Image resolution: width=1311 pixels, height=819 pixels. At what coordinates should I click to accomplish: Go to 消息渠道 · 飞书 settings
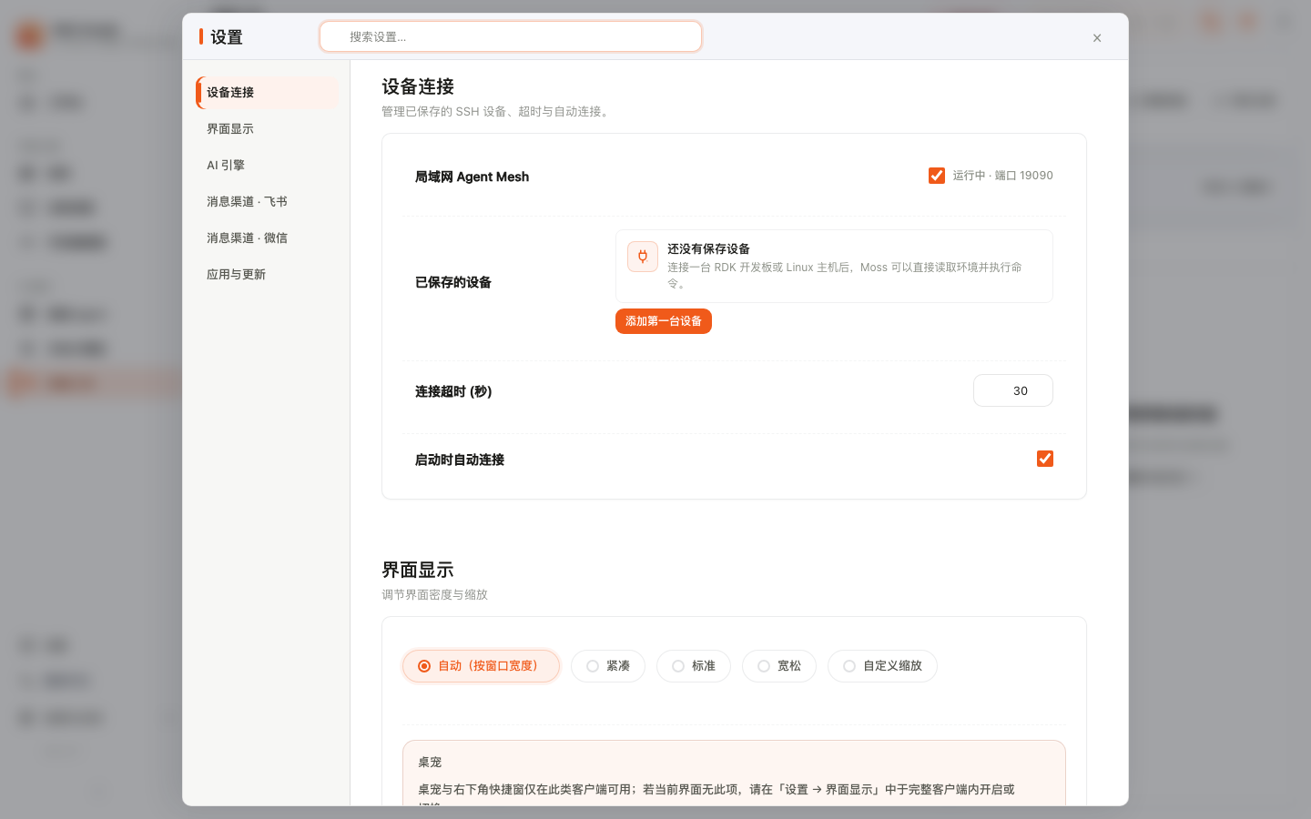point(267,202)
